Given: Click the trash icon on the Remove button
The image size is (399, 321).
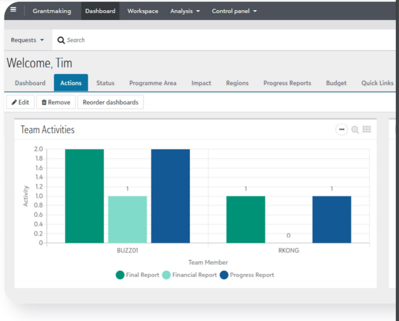Looking at the screenshot, I should (45, 102).
